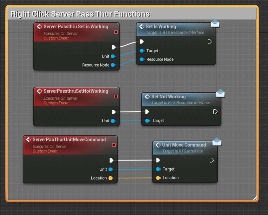The height and width of the screenshot is (215, 268).
Task: Click exec input pin on Unit Move Command
Action: [x=158, y=160]
